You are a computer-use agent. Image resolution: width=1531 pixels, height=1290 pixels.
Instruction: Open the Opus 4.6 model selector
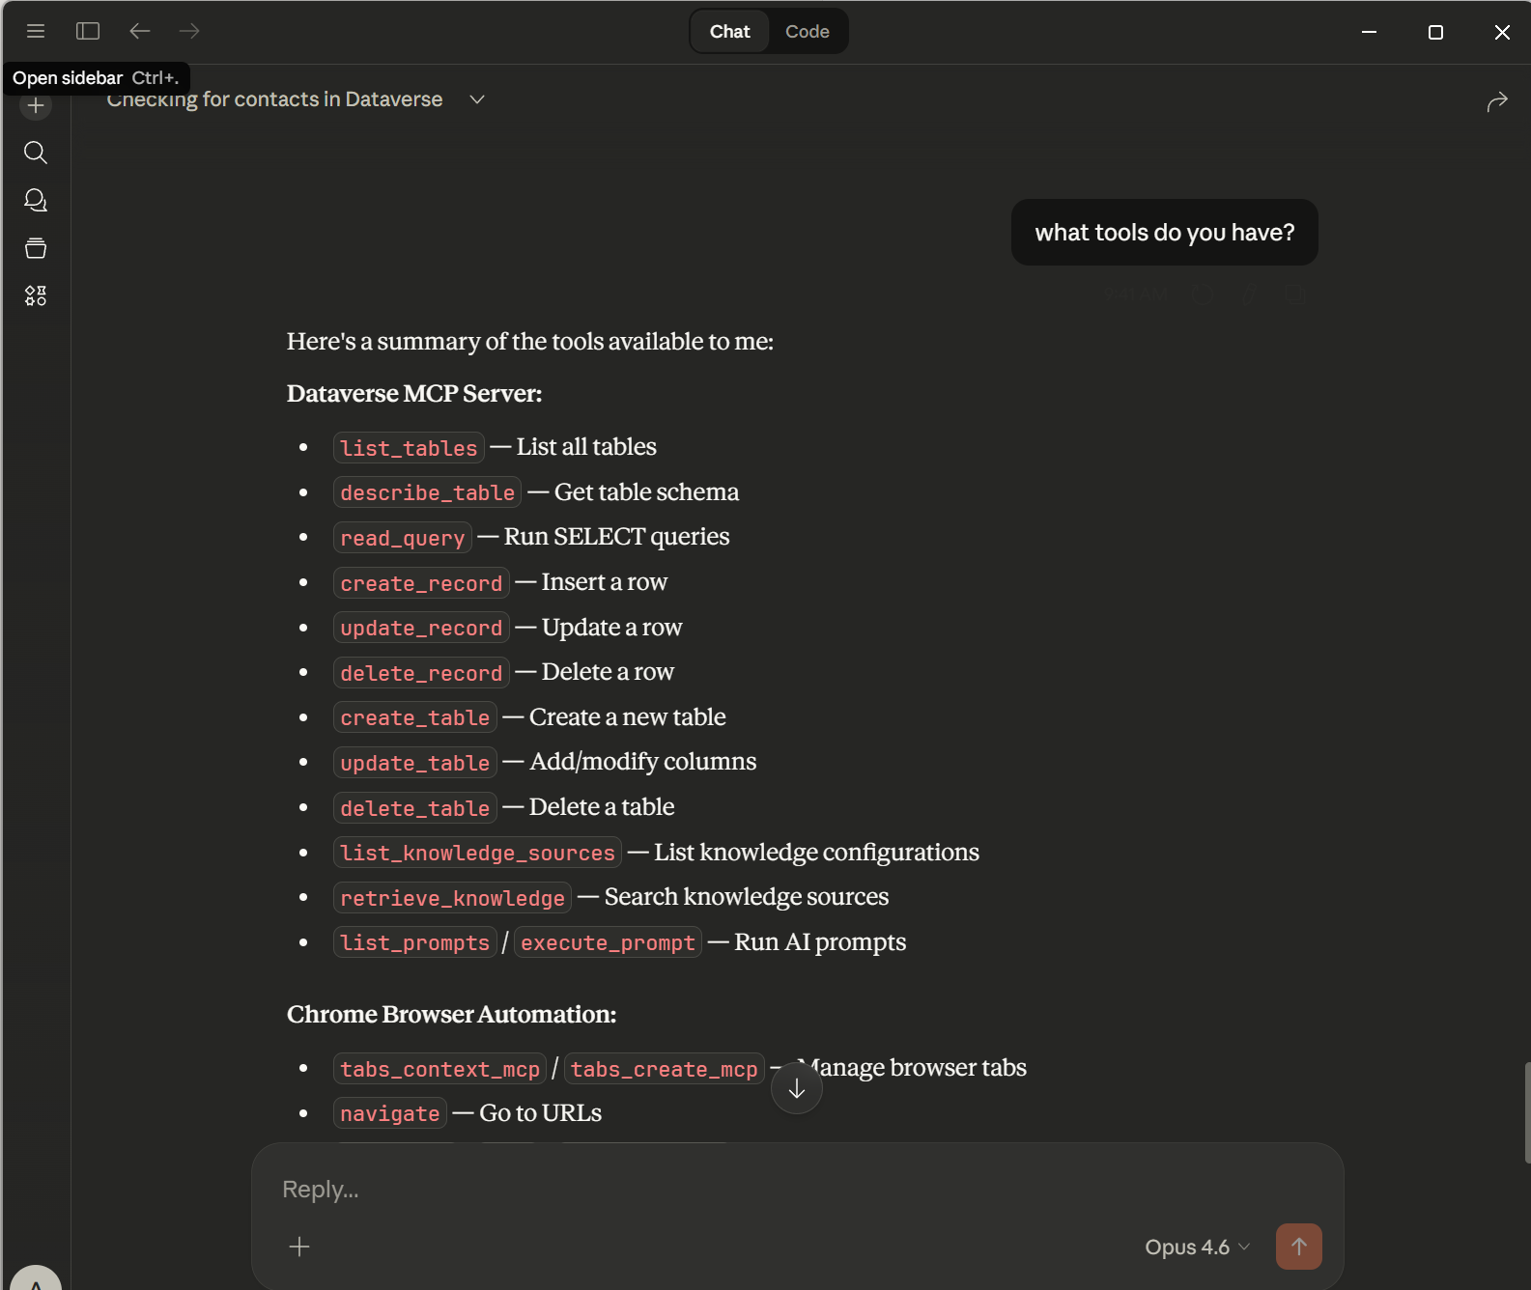pos(1197,1247)
